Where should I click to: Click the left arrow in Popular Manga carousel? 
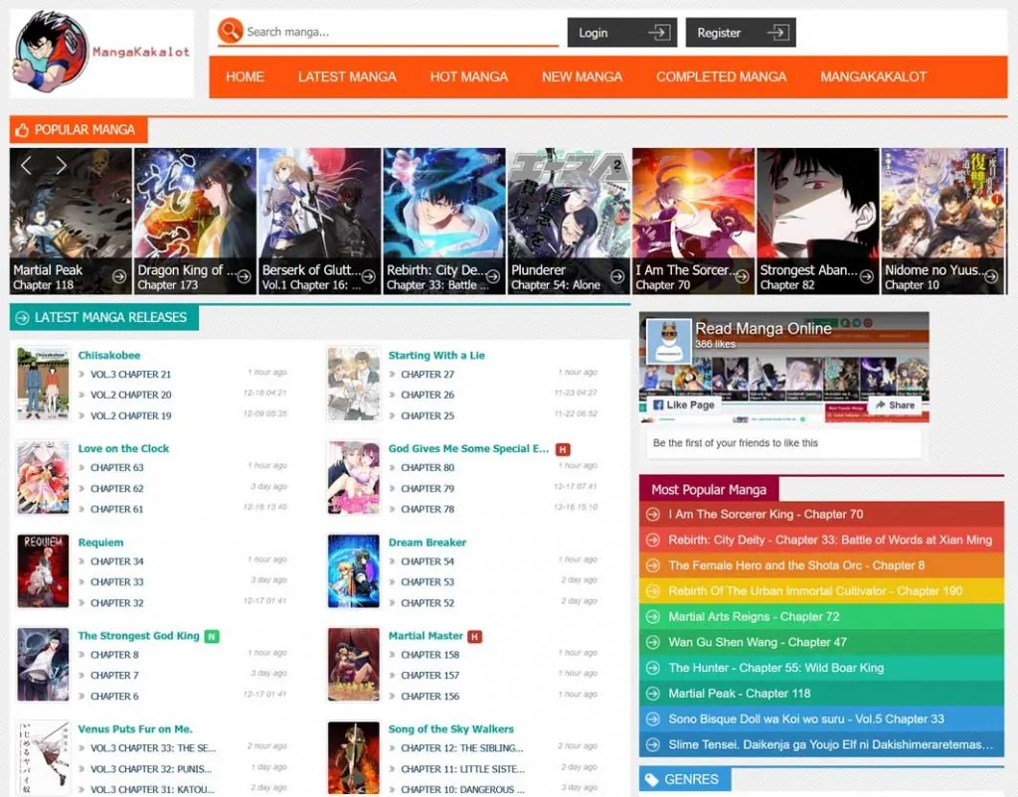(26, 164)
